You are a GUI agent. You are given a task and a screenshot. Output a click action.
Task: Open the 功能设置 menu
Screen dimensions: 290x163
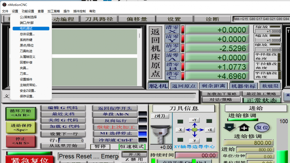coord(28,11)
